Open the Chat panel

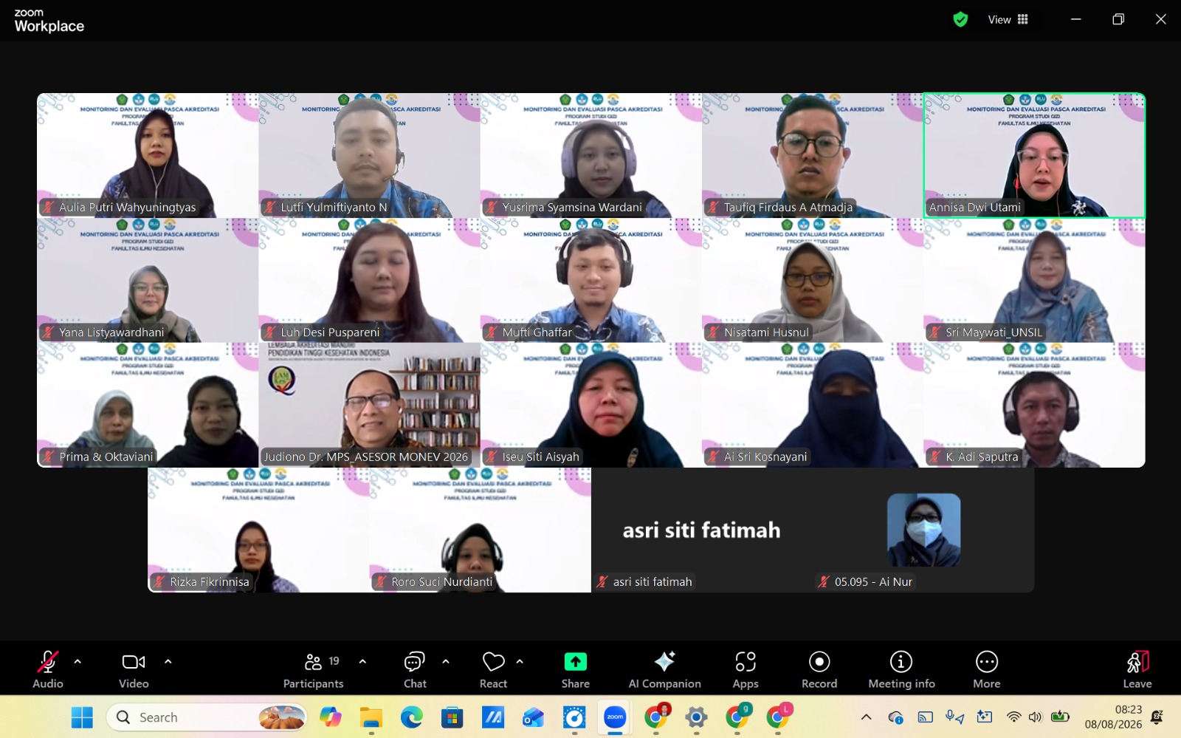pos(415,671)
